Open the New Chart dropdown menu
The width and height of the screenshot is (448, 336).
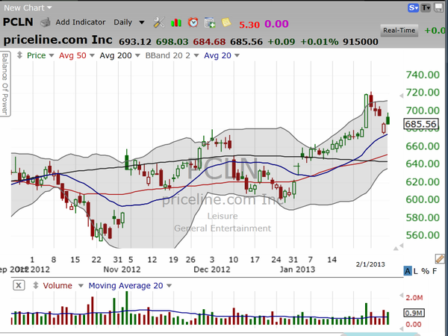(28, 7)
